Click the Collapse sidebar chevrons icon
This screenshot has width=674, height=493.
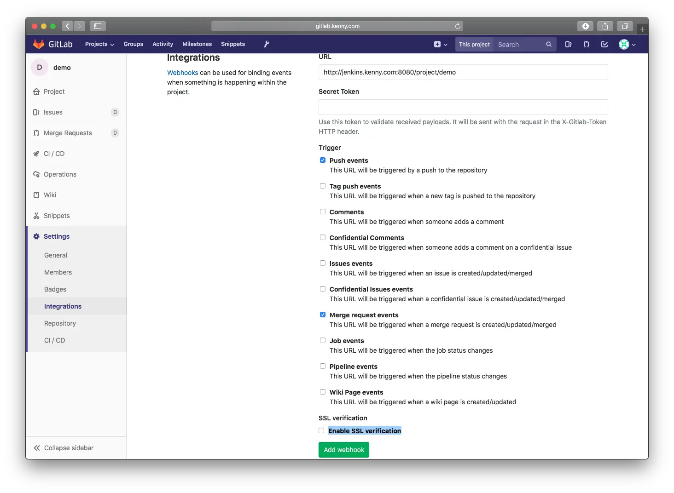pos(37,448)
